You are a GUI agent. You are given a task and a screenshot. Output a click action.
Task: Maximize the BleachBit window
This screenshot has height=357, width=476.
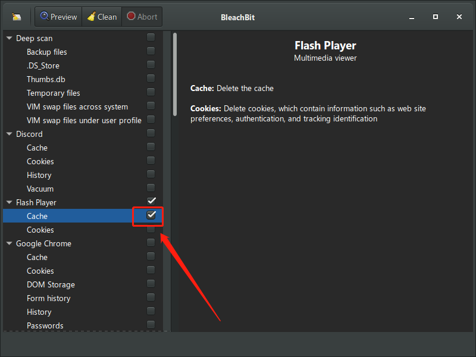[x=436, y=17]
